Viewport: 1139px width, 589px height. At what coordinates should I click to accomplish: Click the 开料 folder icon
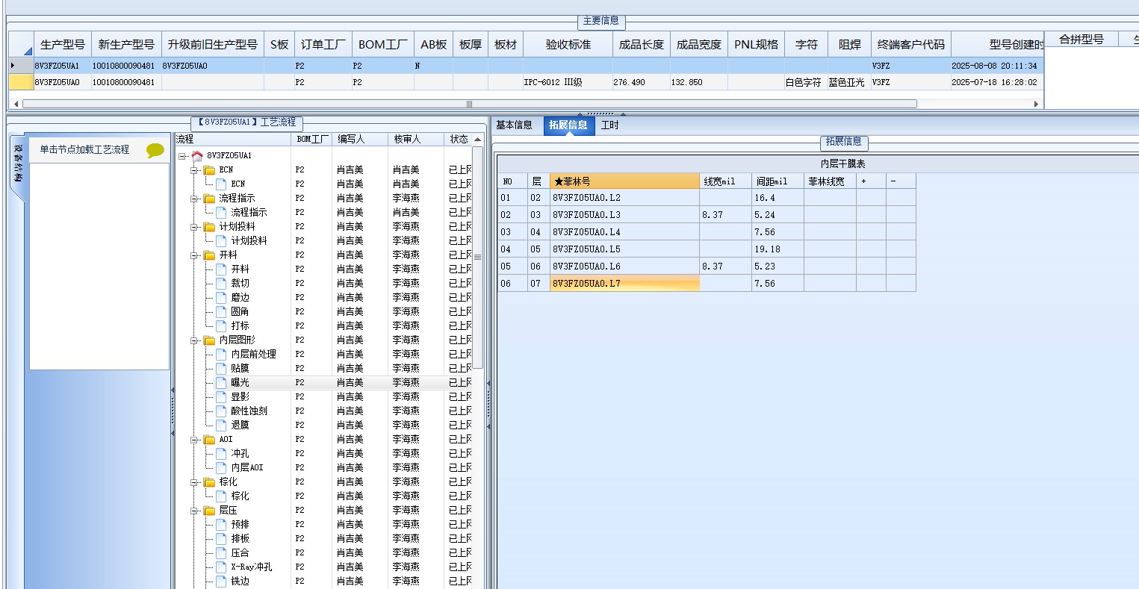pyautogui.click(x=209, y=255)
